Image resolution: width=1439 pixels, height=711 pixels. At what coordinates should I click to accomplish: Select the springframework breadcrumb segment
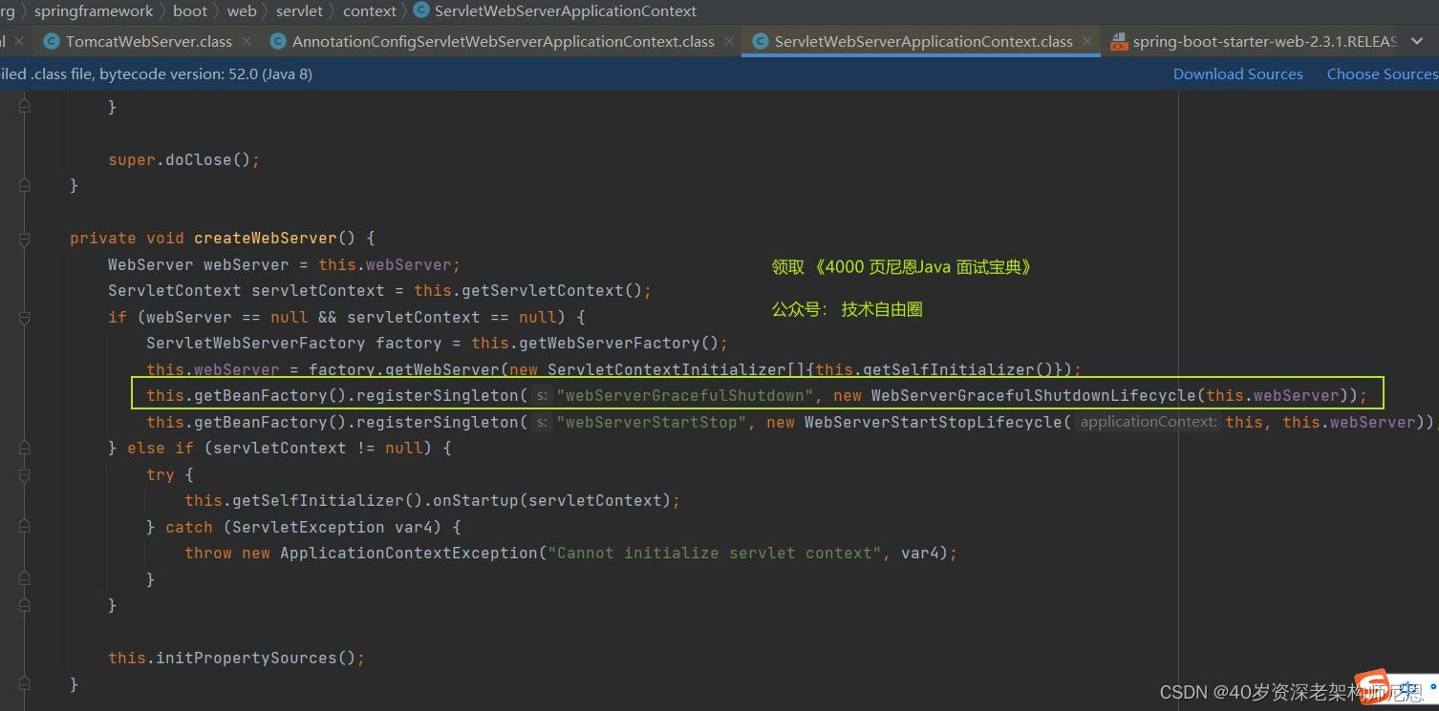coord(94,11)
